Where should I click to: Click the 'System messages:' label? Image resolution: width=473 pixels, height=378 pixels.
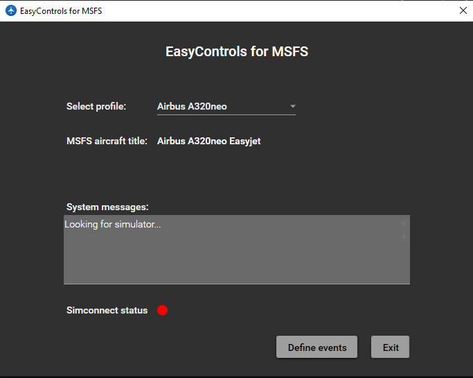click(107, 207)
